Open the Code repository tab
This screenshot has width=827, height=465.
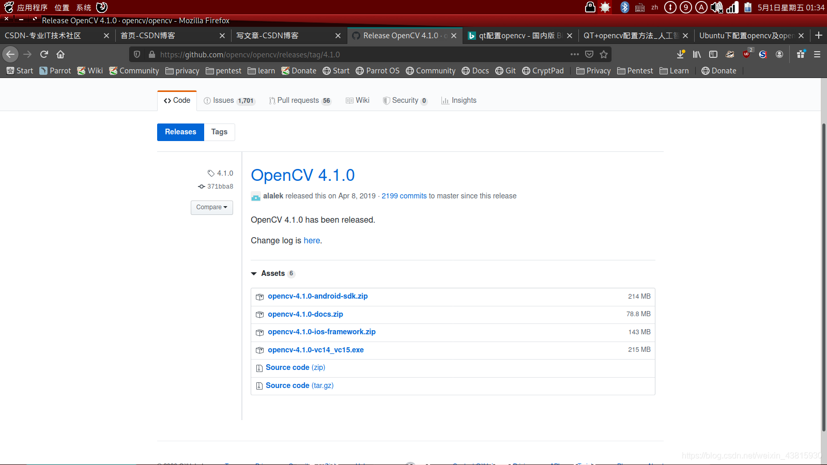click(177, 100)
